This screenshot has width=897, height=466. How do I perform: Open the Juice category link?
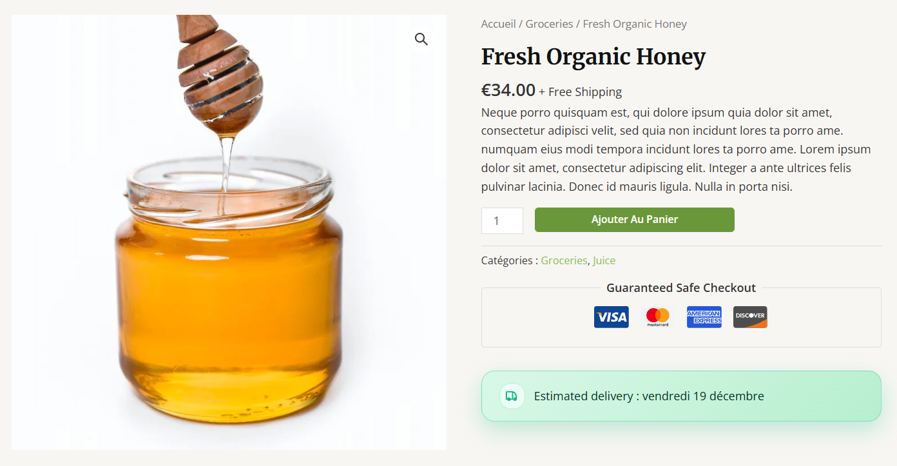click(x=604, y=260)
